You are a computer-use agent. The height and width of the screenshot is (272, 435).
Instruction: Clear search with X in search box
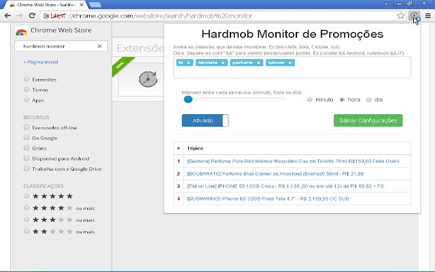pyautogui.click(x=100, y=46)
